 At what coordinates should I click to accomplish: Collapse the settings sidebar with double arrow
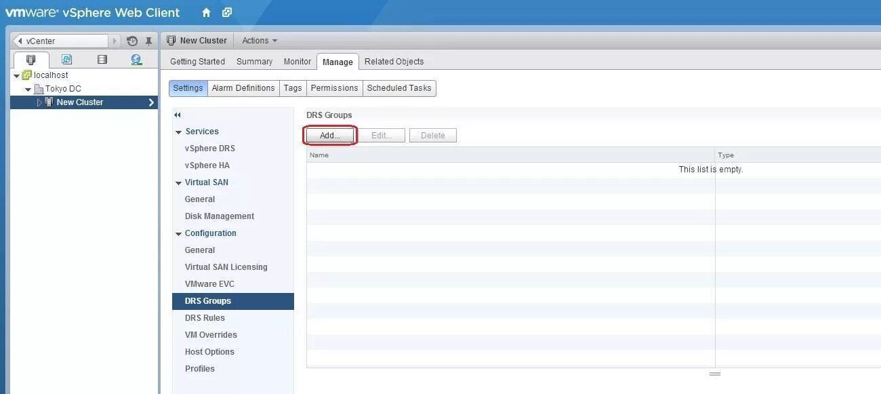[x=178, y=115]
